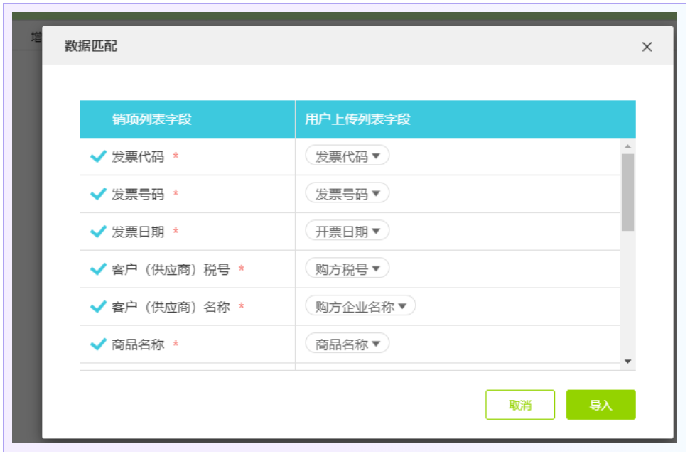Click the checkmark icon beside 发票号码
This screenshot has height=456, width=690.
point(98,194)
